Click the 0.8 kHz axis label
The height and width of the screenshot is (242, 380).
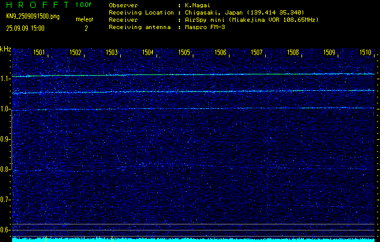pos(5,169)
